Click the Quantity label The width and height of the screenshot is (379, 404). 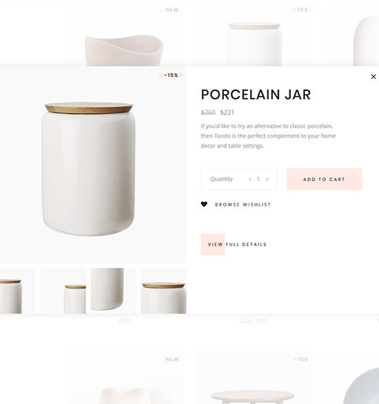221,179
